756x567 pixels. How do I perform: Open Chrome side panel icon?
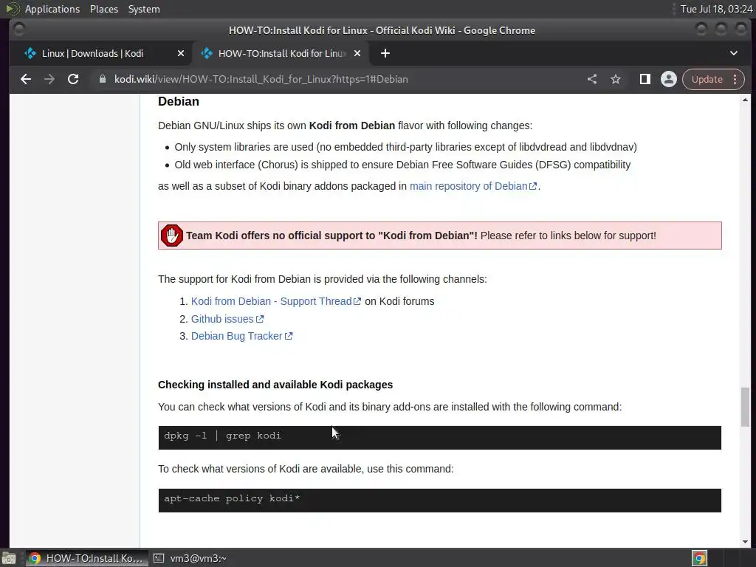(645, 79)
